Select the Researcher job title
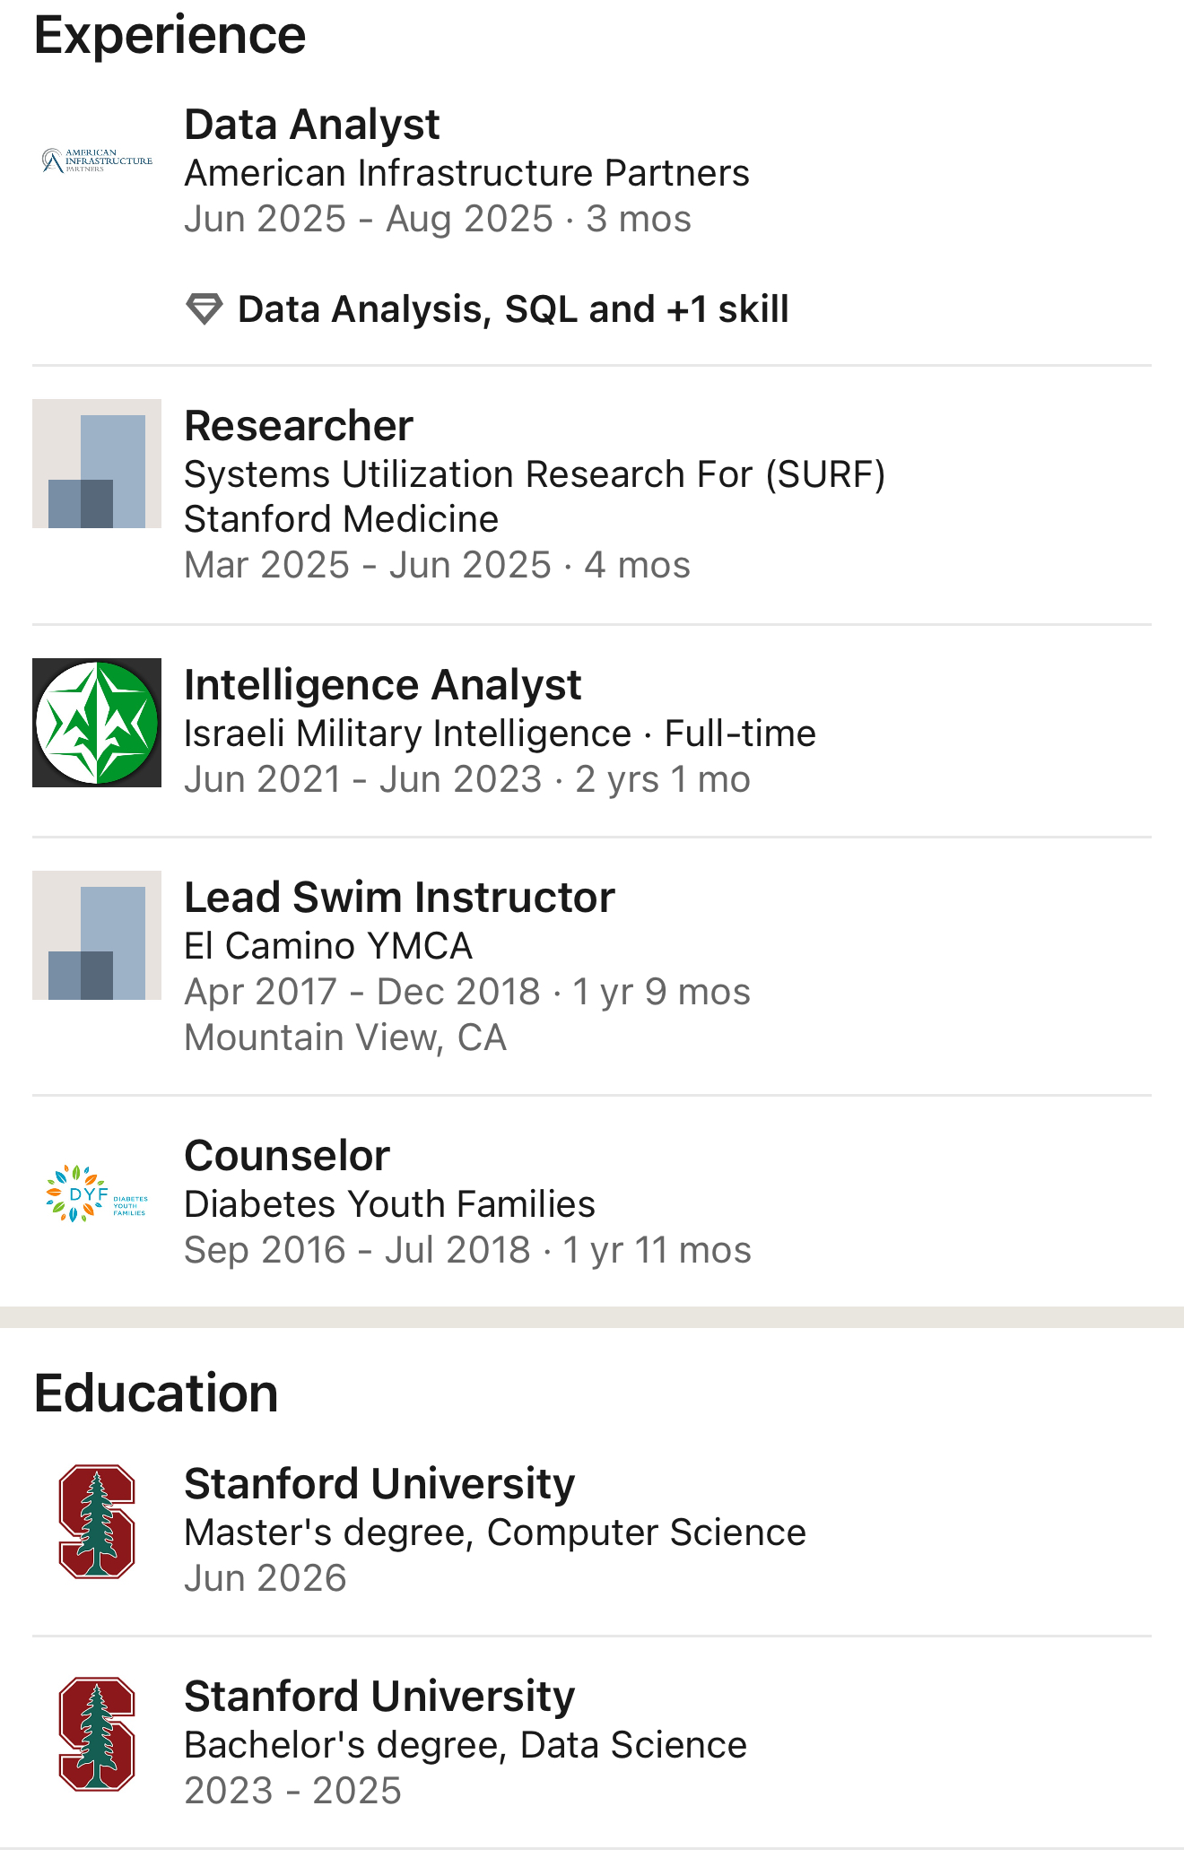The image size is (1184, 1858). 299,426
